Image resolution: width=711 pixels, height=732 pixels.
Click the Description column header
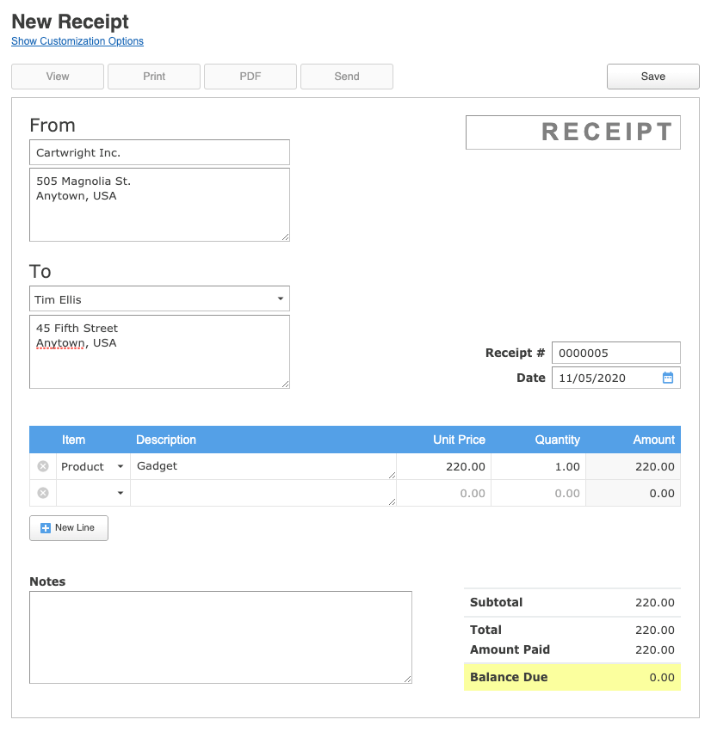166,440
